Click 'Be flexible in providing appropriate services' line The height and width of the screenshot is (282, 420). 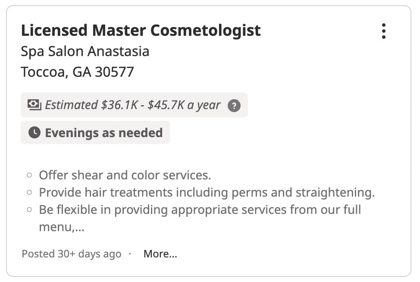click(200, 210)
